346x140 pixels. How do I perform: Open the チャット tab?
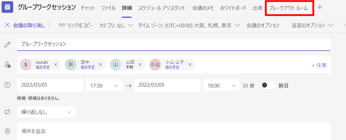[88, 8]
